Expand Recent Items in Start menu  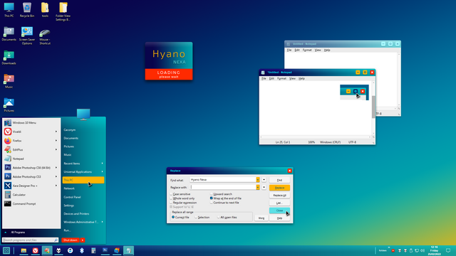pos(83,164)
